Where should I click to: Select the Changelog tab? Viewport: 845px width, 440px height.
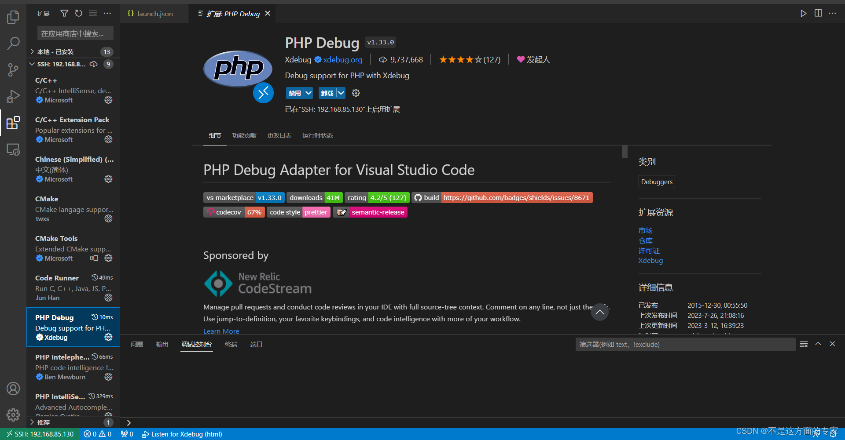tap(279, 135)
